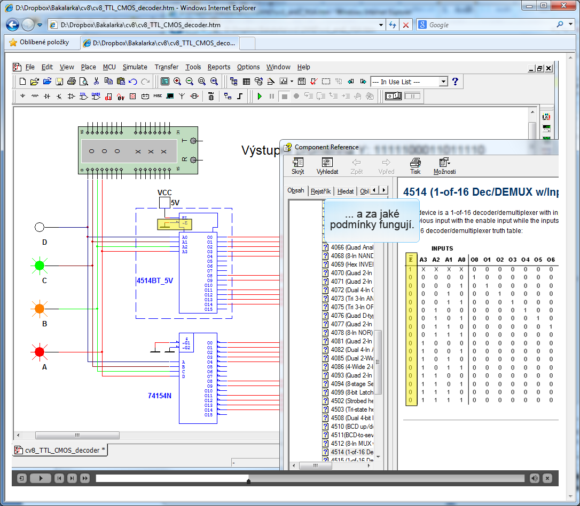Toggle the simulation pause switch

(412, 97)
